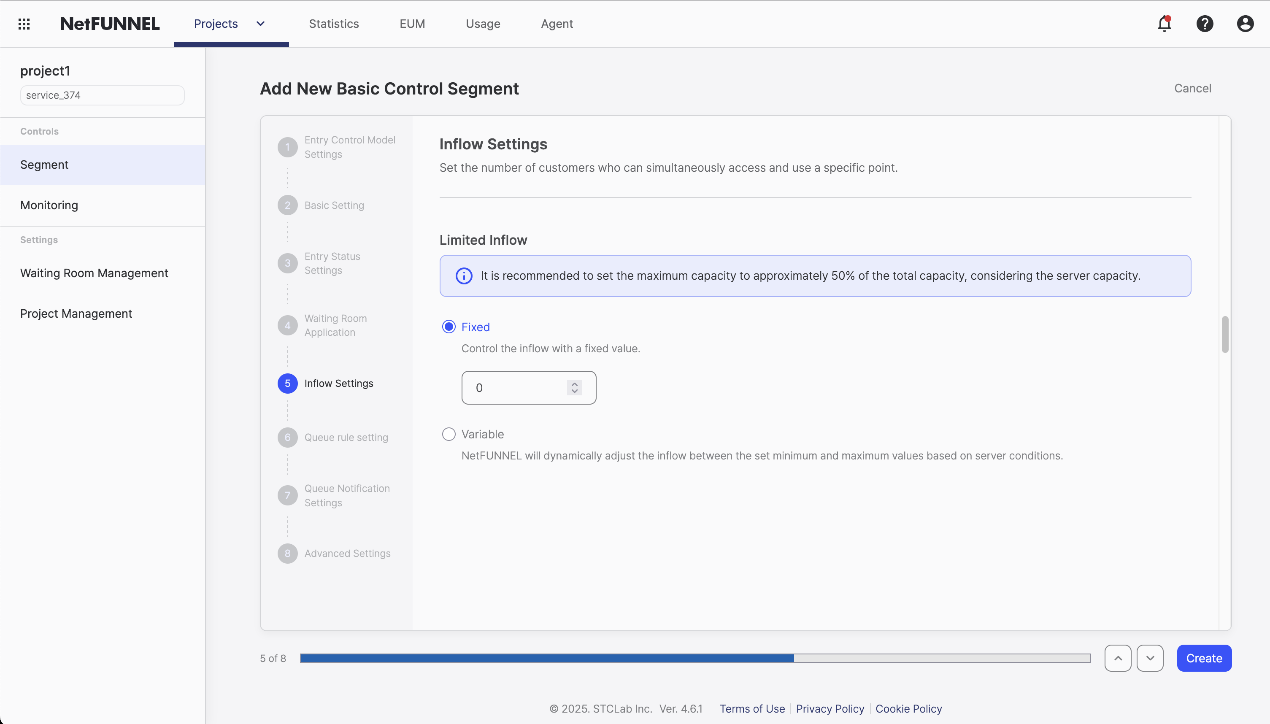Open the user account icon

[1245, 23]
